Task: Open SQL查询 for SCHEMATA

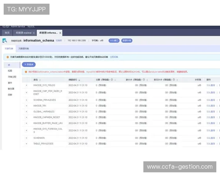Action: [211, 138]
